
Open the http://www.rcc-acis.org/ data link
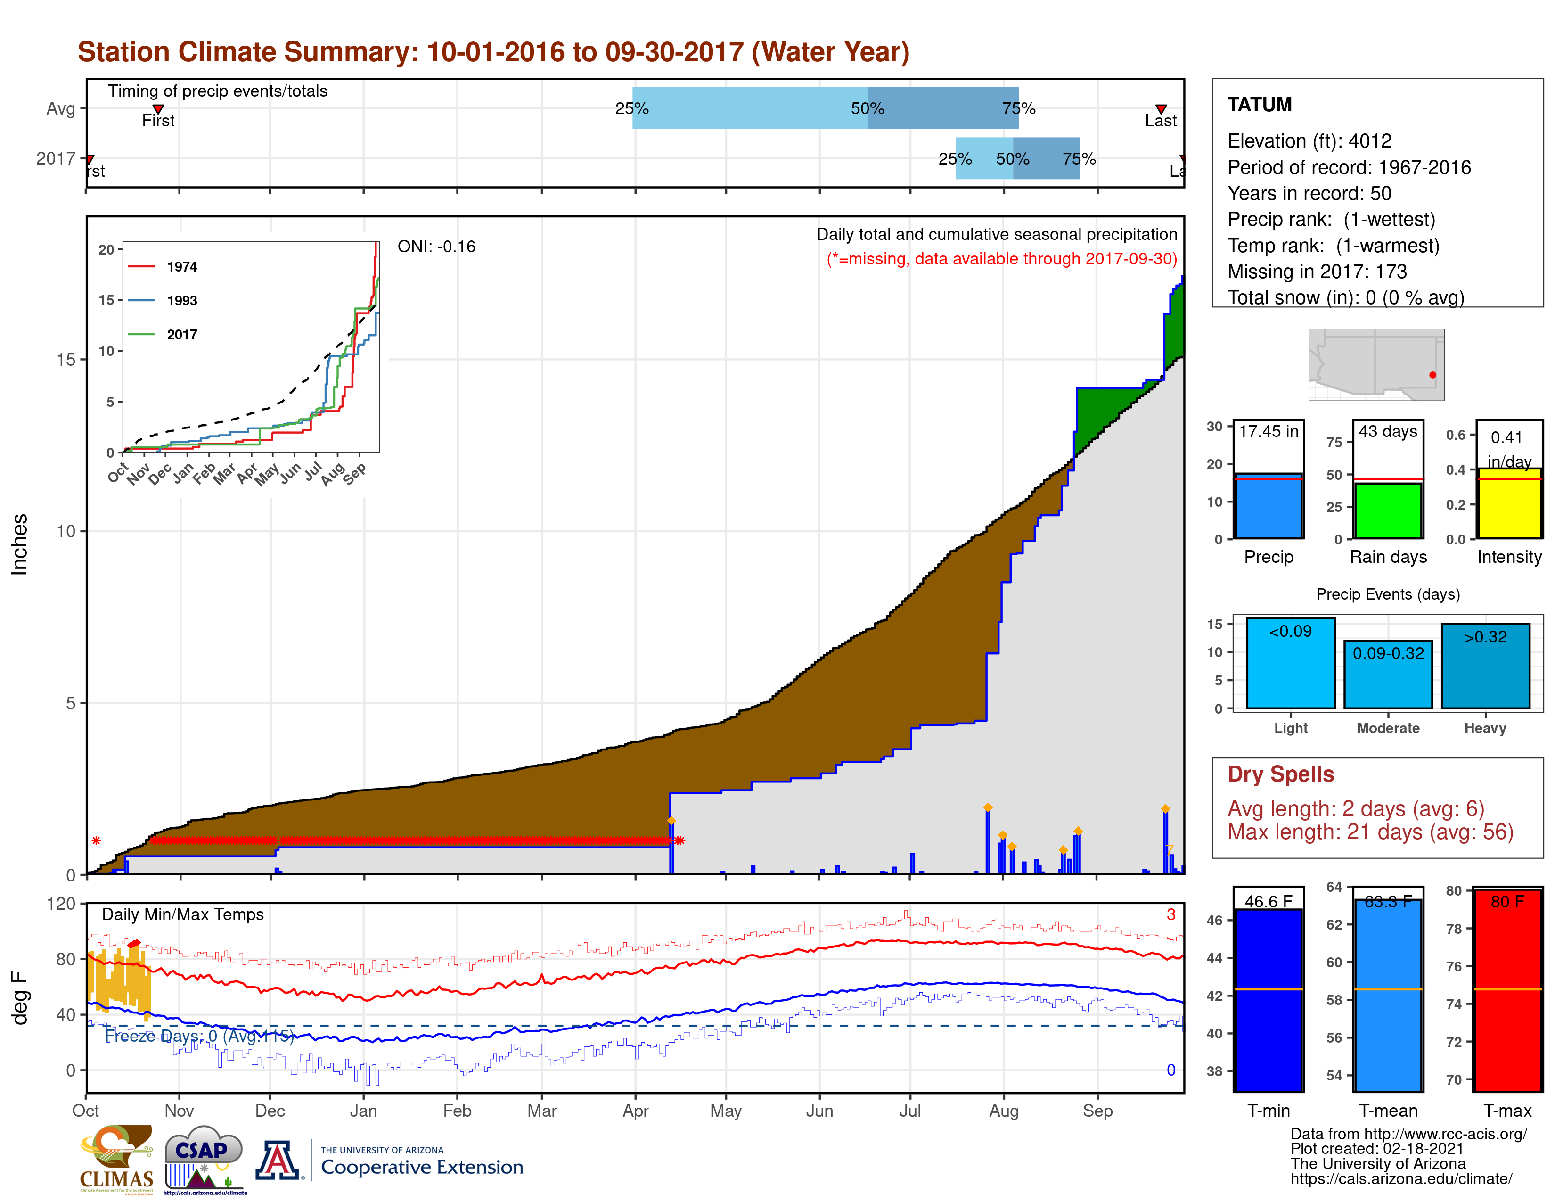[x=1445, y=1134]
